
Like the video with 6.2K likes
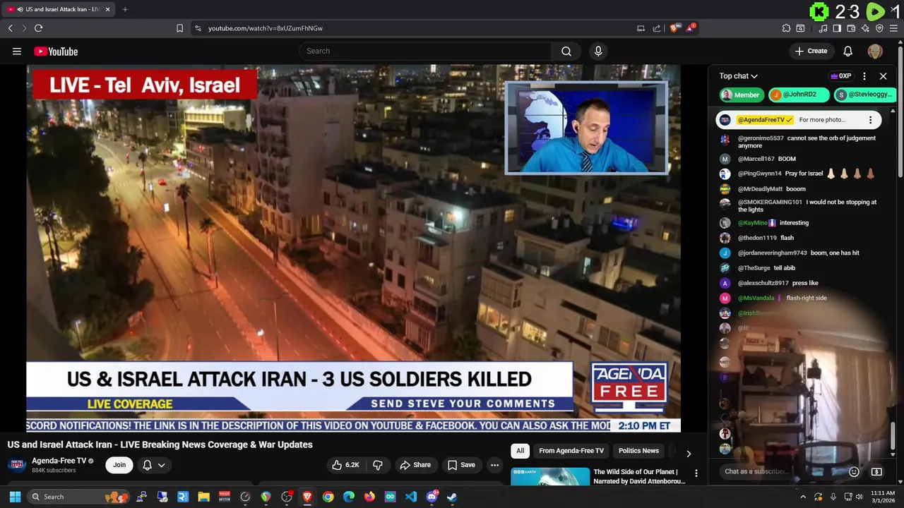pos(347,465)
